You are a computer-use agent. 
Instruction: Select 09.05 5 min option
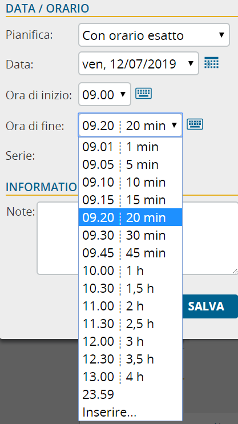pos(130,164)
